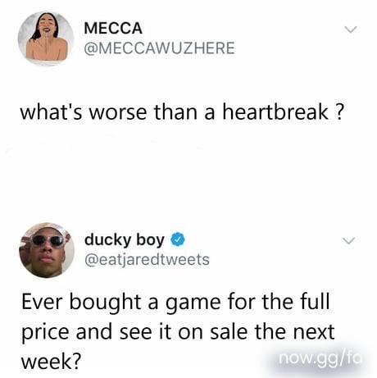This screenshot has height=378, width=377.
Task: Click the words what's worse in tweet
Action: [x=84, y=112]
